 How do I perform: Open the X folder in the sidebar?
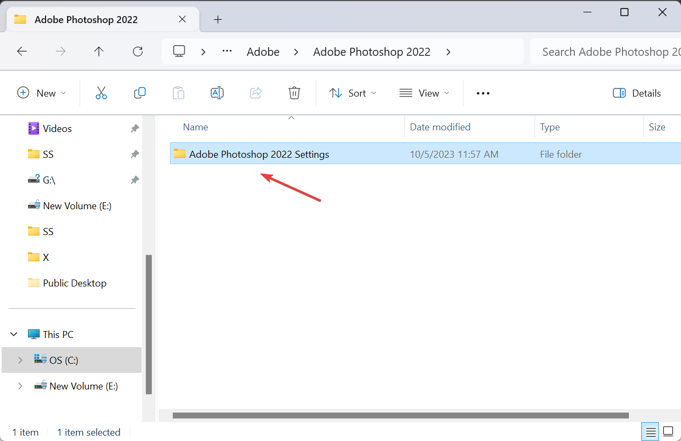pyautogui.click(x=38, y=257)
